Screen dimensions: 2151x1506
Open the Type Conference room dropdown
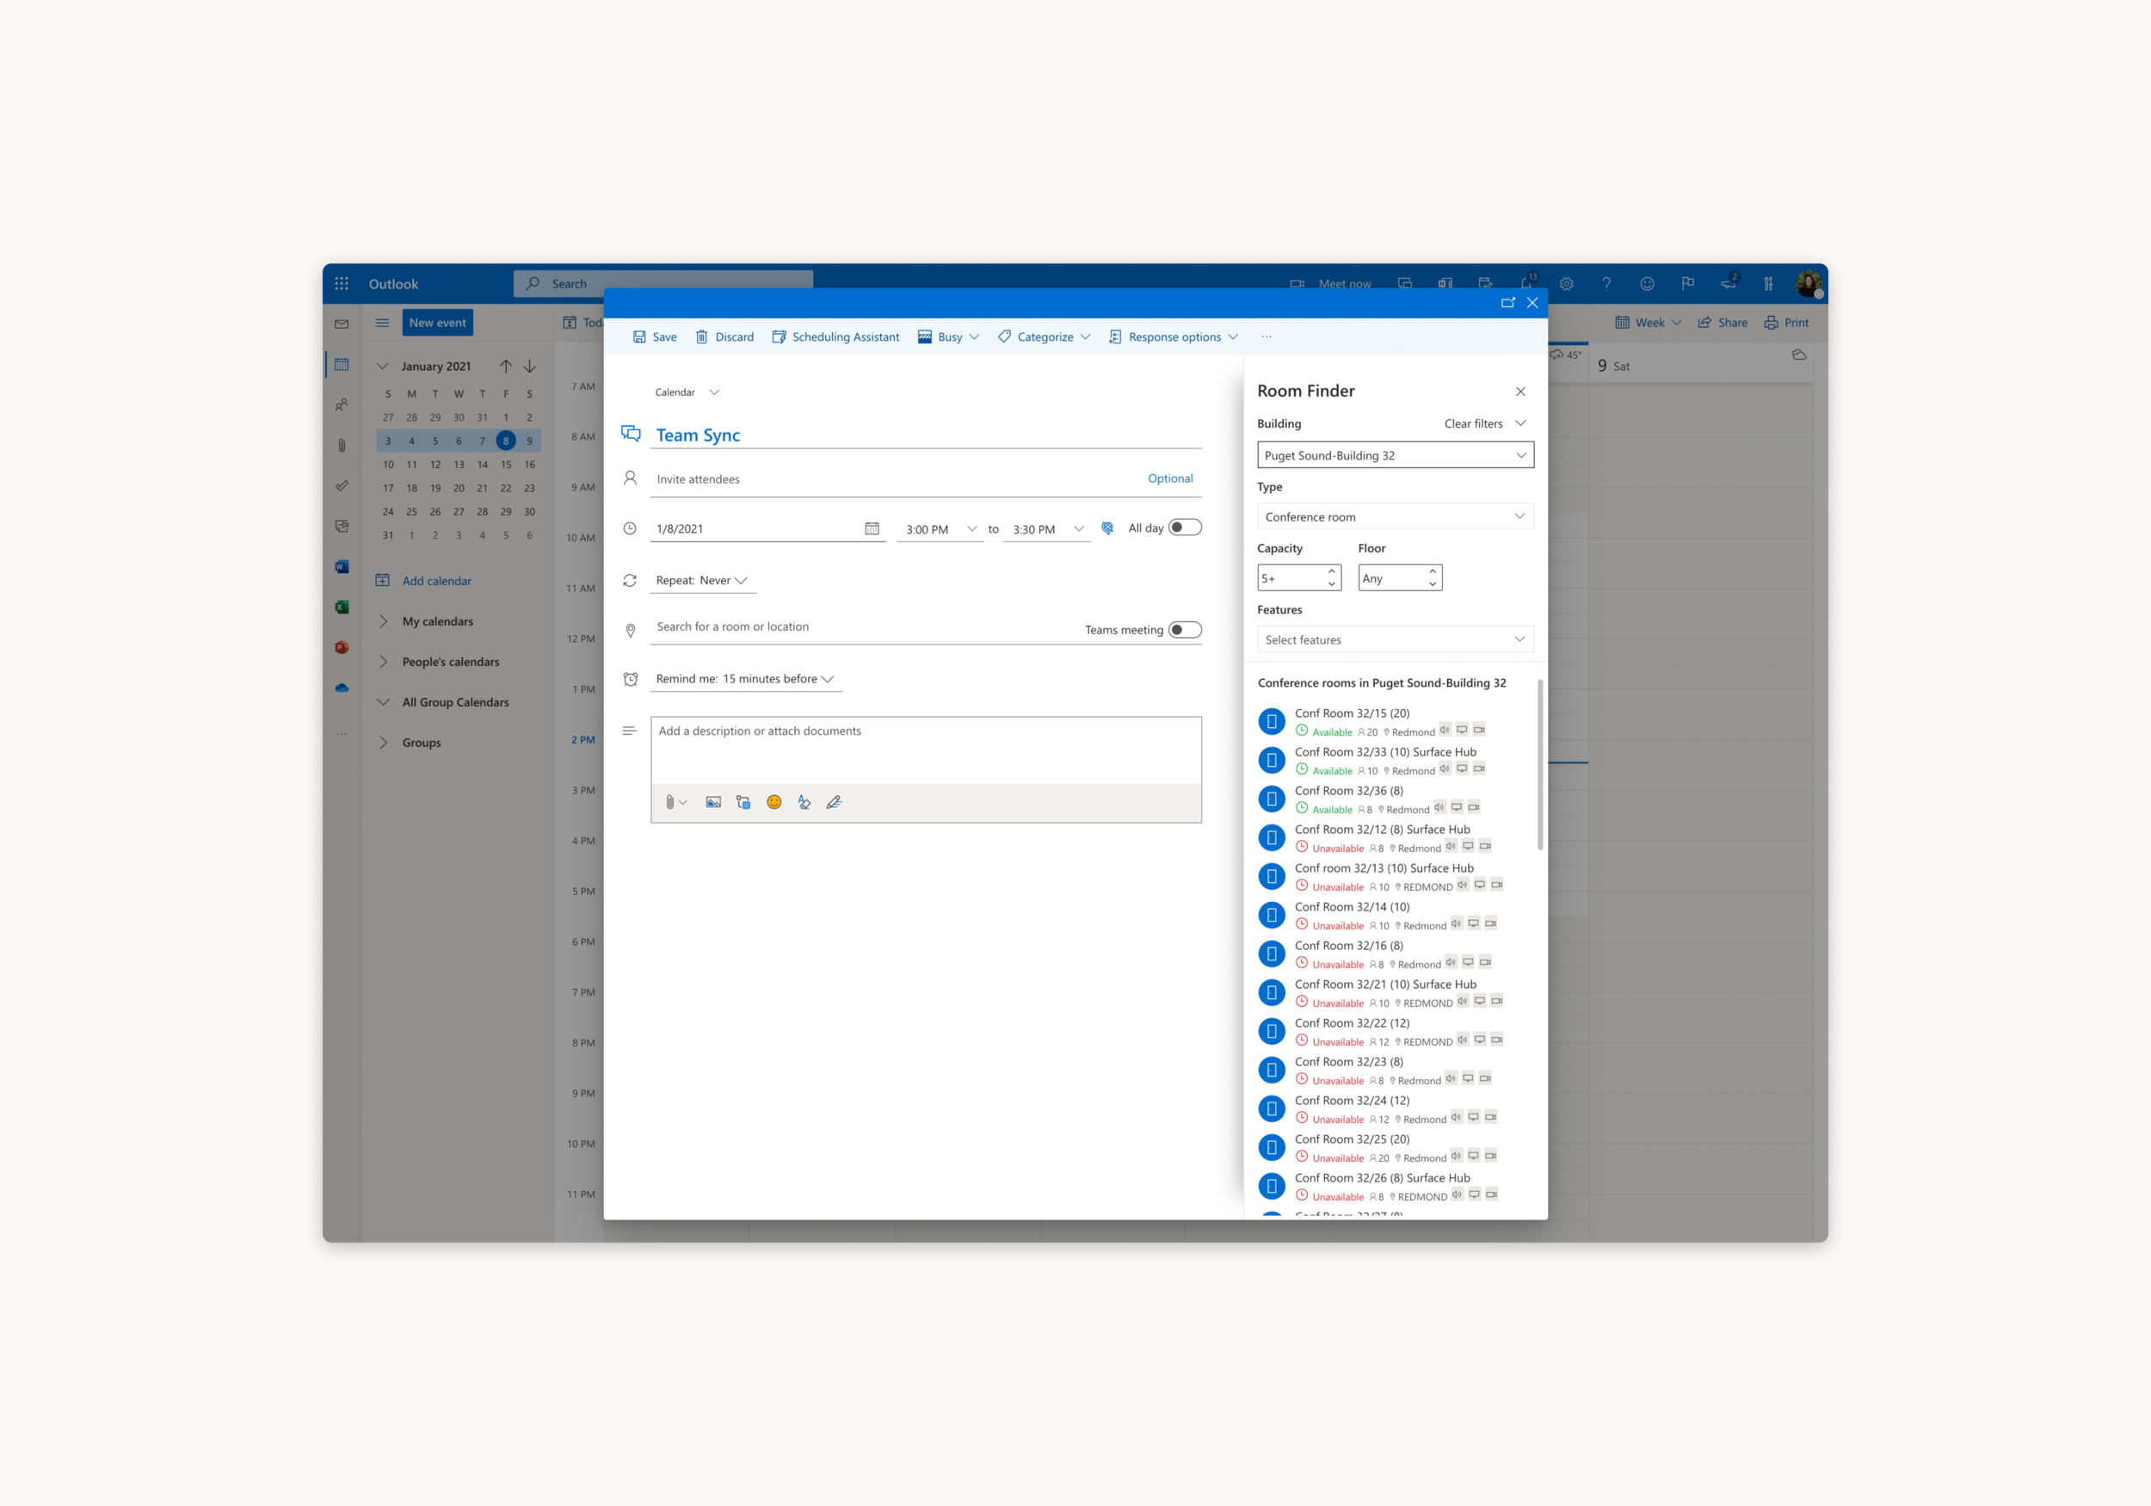pos(1395,516)
